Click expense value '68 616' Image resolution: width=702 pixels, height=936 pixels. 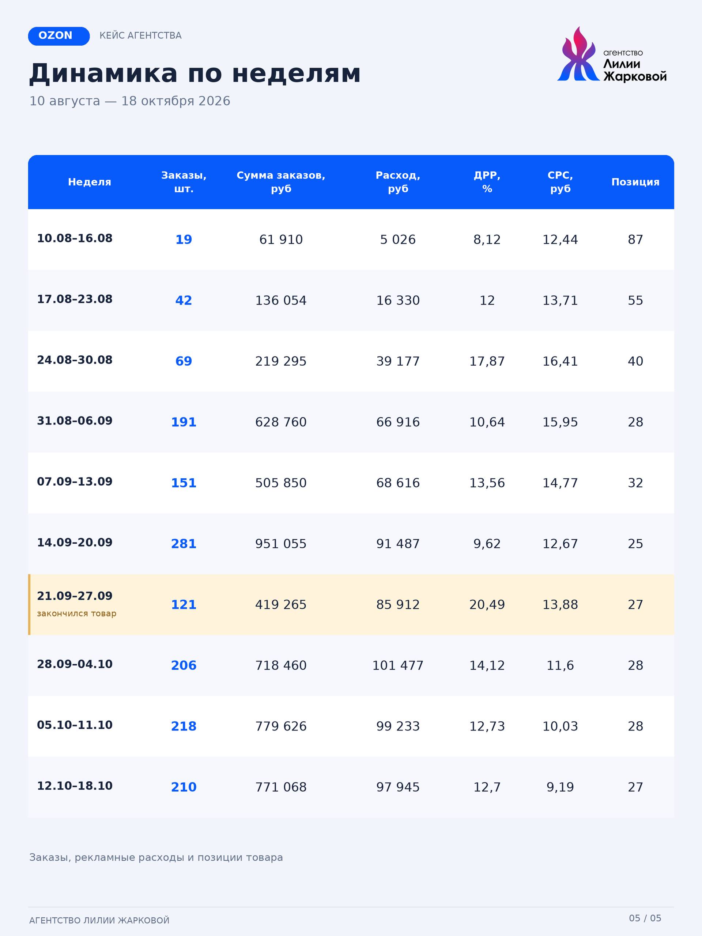[398, 483]
